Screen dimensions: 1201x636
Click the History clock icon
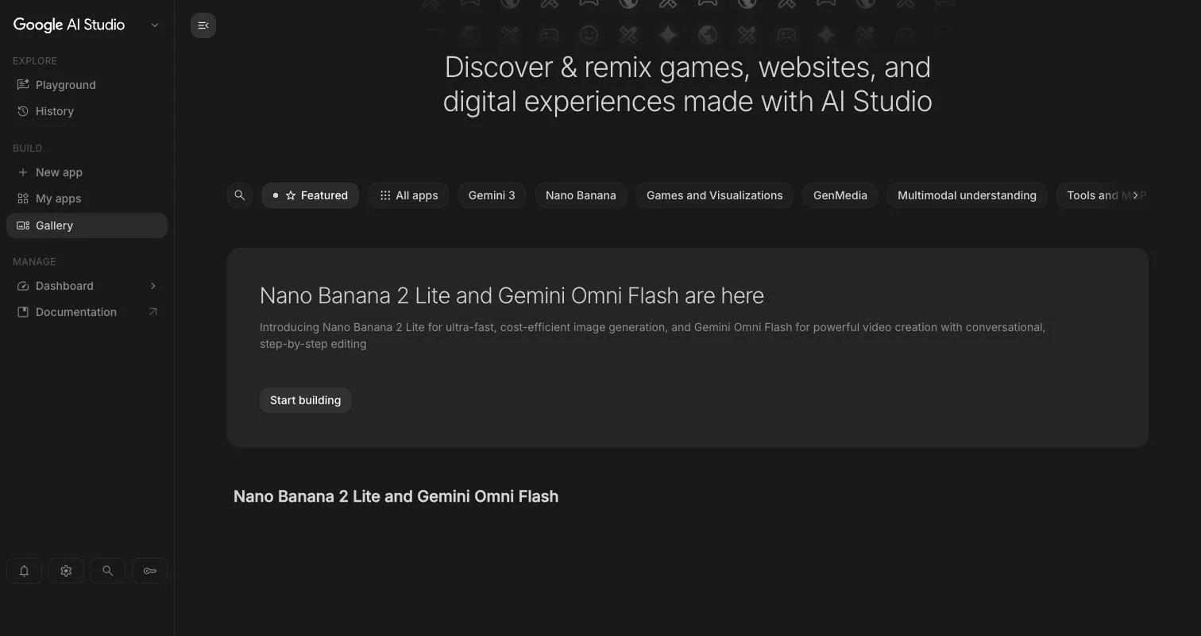23,111
